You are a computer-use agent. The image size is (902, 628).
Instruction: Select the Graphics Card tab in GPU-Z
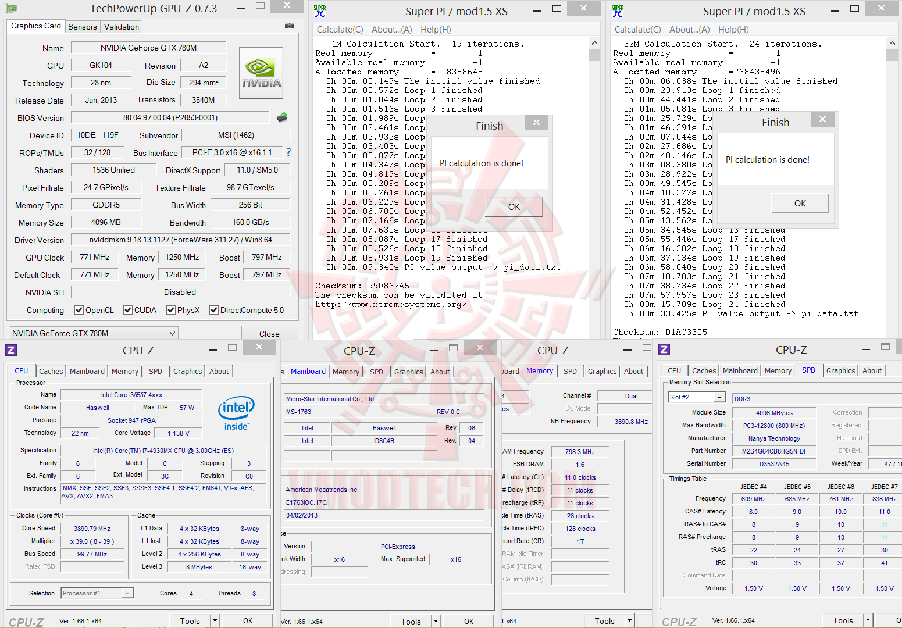[x=36, y=26]
